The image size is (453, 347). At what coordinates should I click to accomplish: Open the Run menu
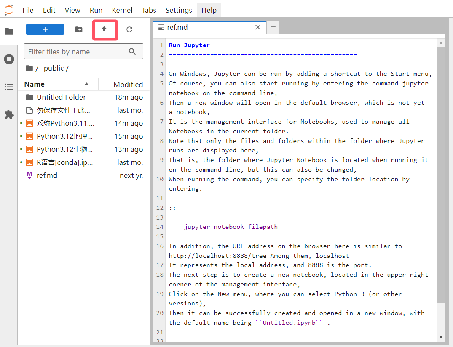pos(96,10)
